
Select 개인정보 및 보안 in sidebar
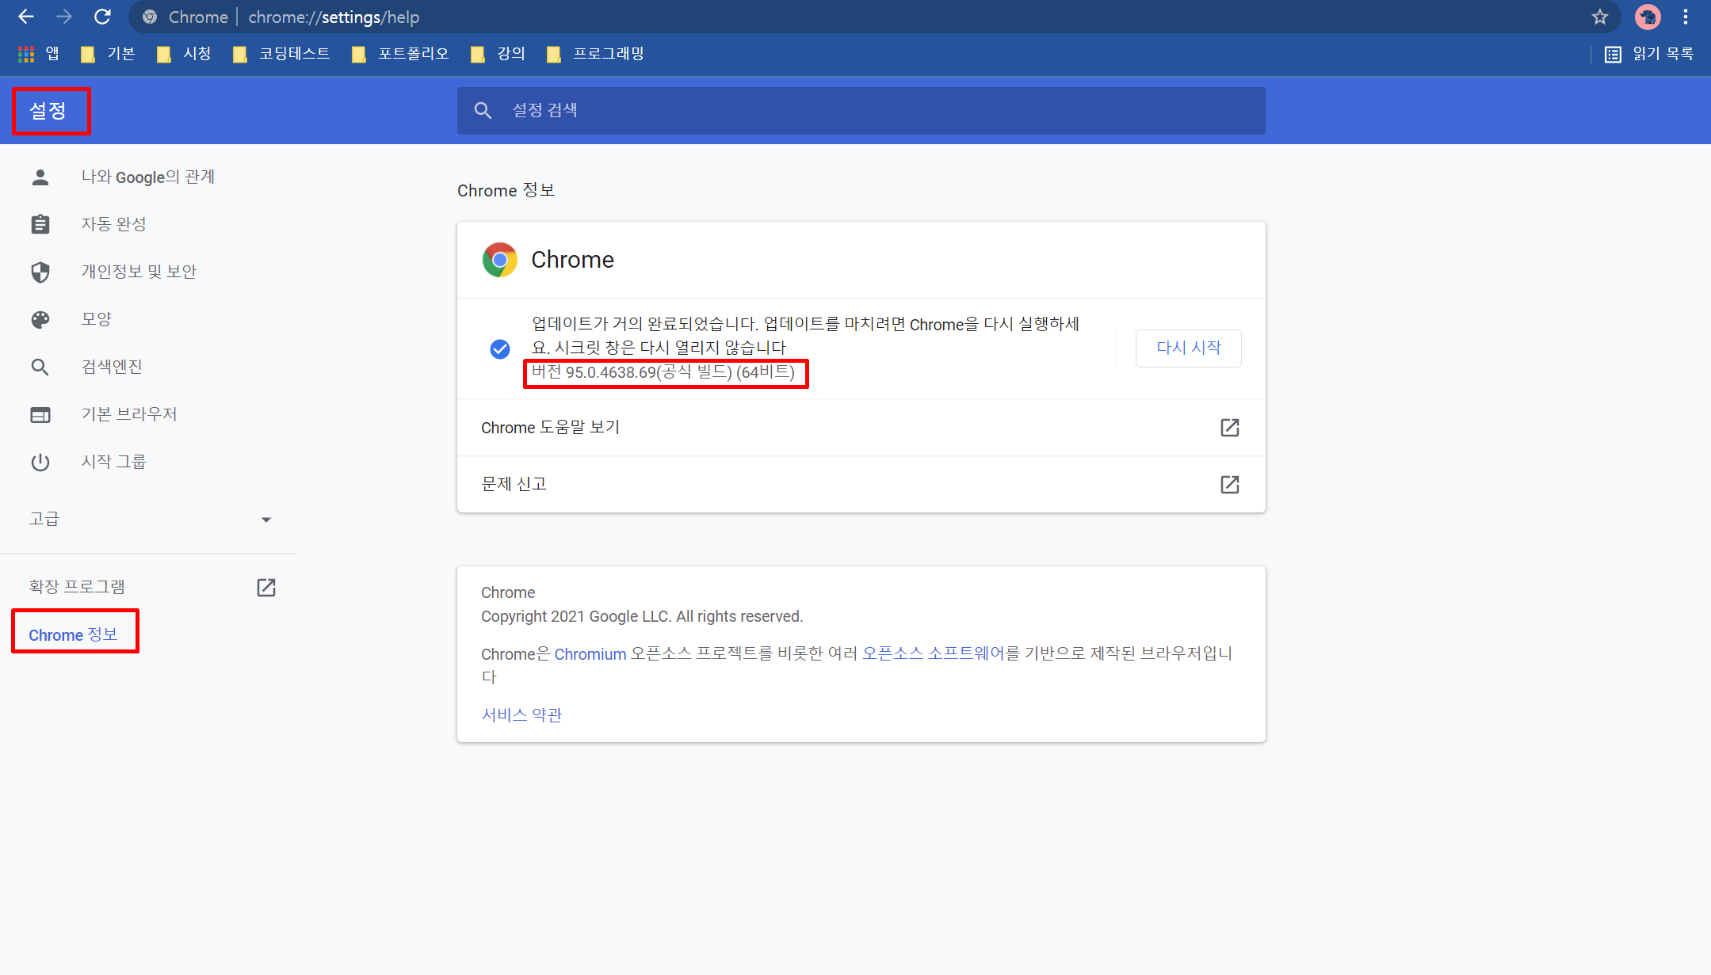tap(139, 272)
